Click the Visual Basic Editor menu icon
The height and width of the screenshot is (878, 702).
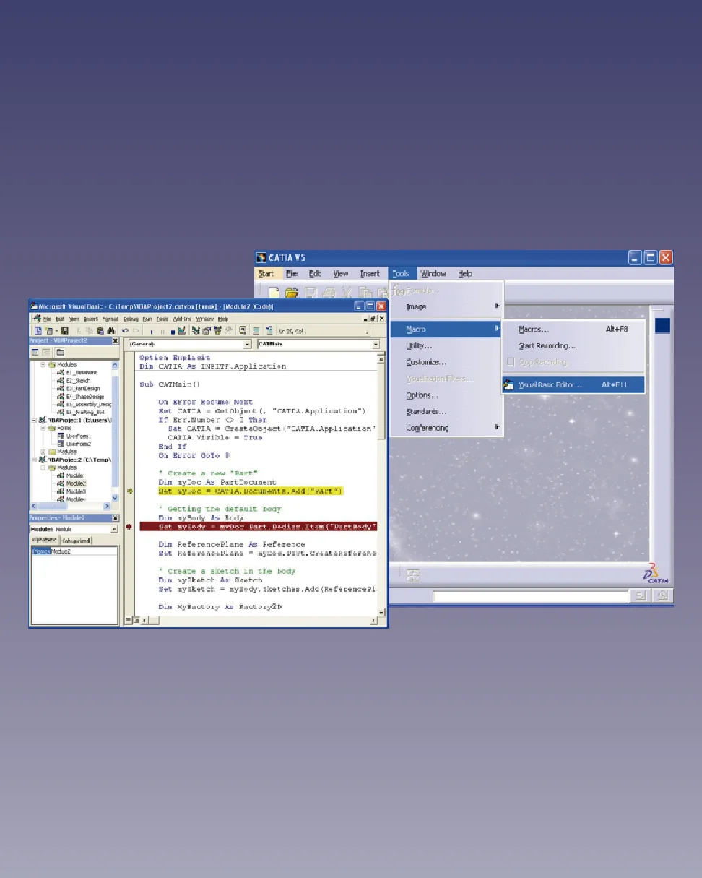(x=509, y=384)
